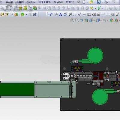Screen dimensions: 120x120
Task: Click the green sphere icon in third toolbar
Action: (22, 15)
